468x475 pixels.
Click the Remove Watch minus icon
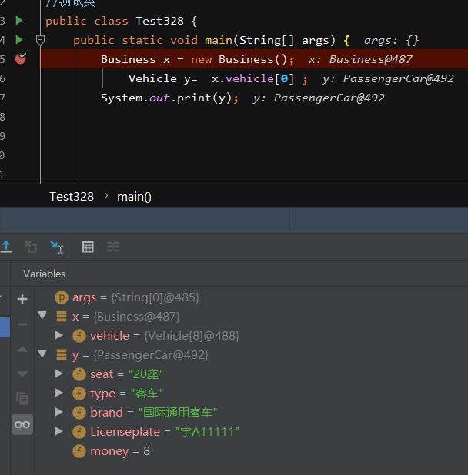click(22, 324)
